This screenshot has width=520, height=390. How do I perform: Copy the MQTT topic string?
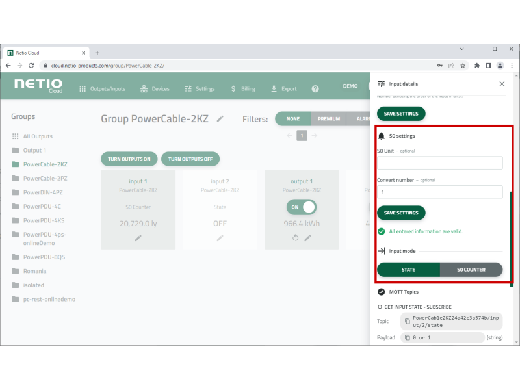[408, 321]
